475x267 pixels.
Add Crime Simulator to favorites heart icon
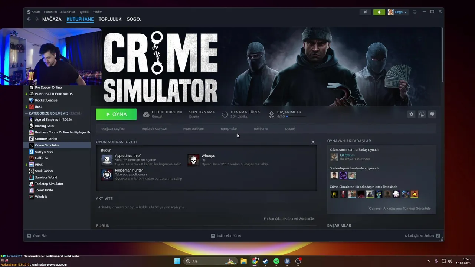click(x=432, y=114)
